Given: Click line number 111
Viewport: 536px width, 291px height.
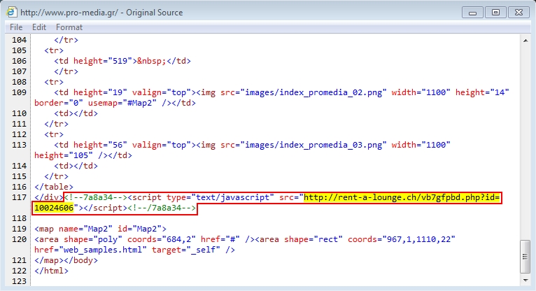Looking at the screenshot, I should click(19, 124).
